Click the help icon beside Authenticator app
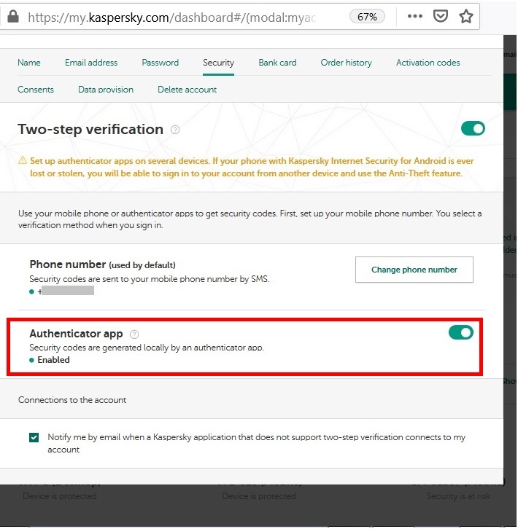This screenshot has height=529, width=518. [134, 334]
